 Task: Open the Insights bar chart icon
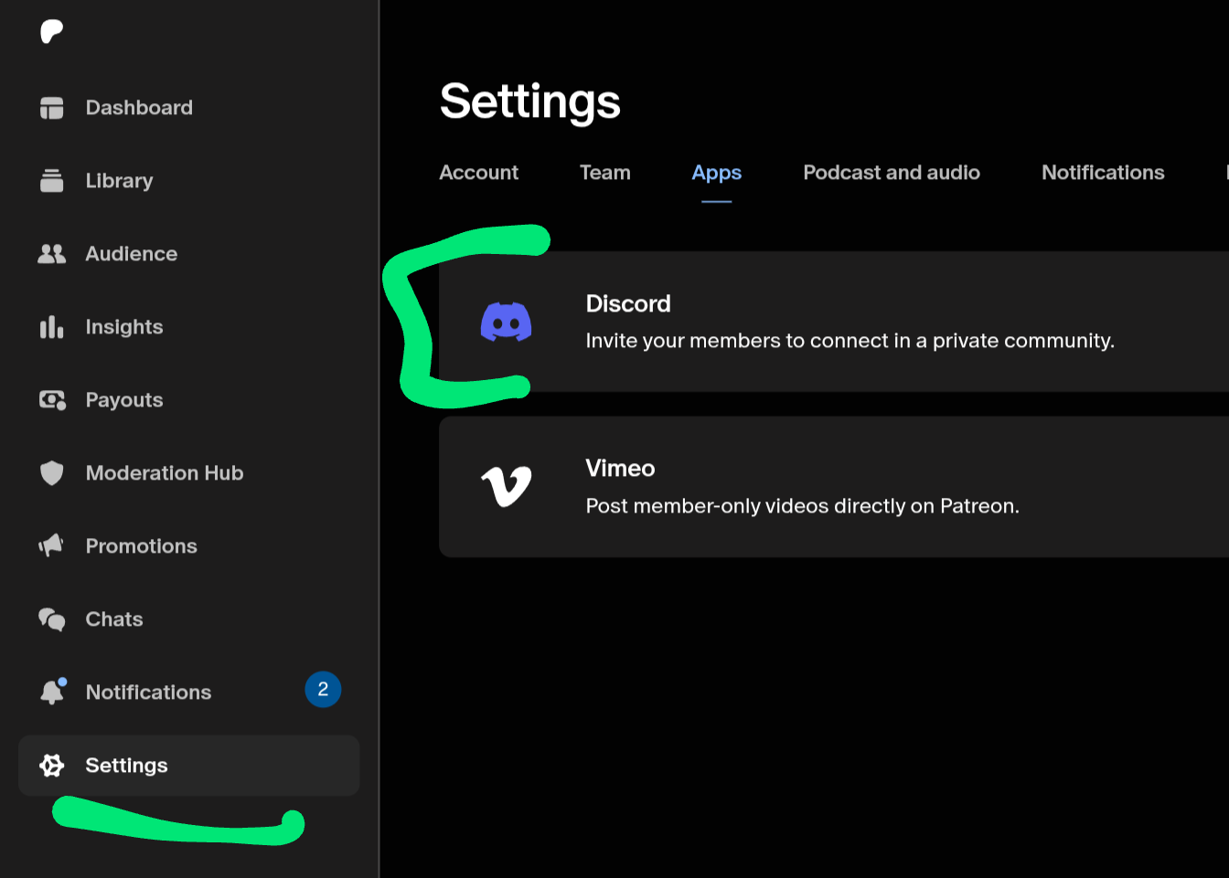coord(52,327)
